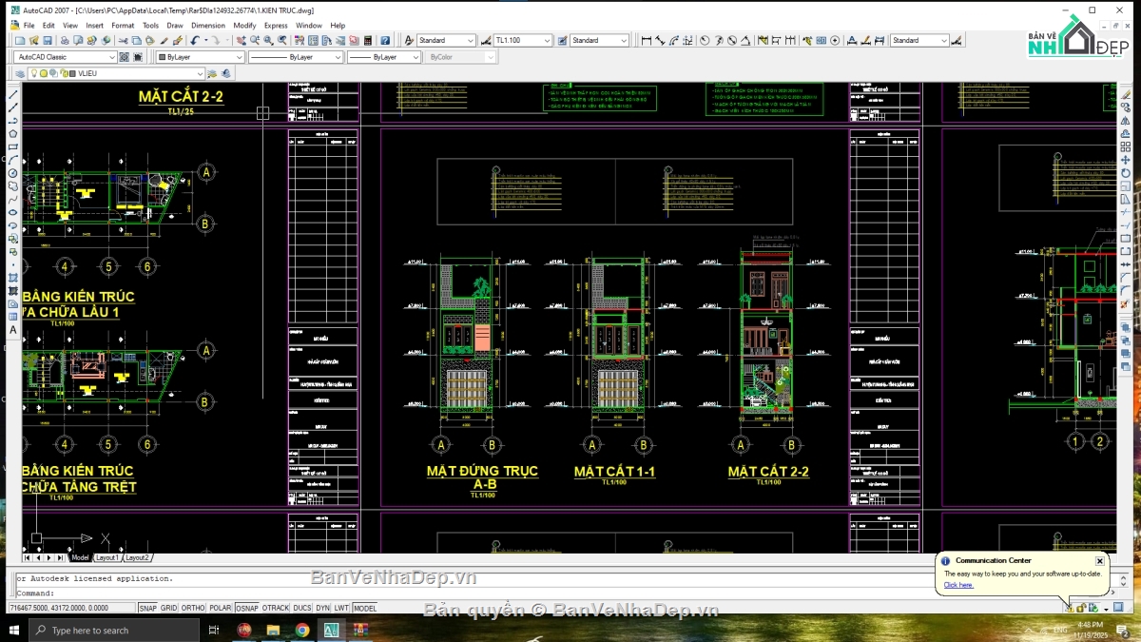The image size is (1141, 642).
Task: Close the Communication Center balloon
Action: 1099,561
